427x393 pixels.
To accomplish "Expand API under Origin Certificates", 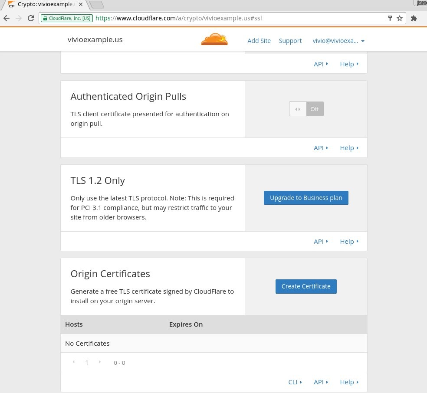I will pos(321,382).
